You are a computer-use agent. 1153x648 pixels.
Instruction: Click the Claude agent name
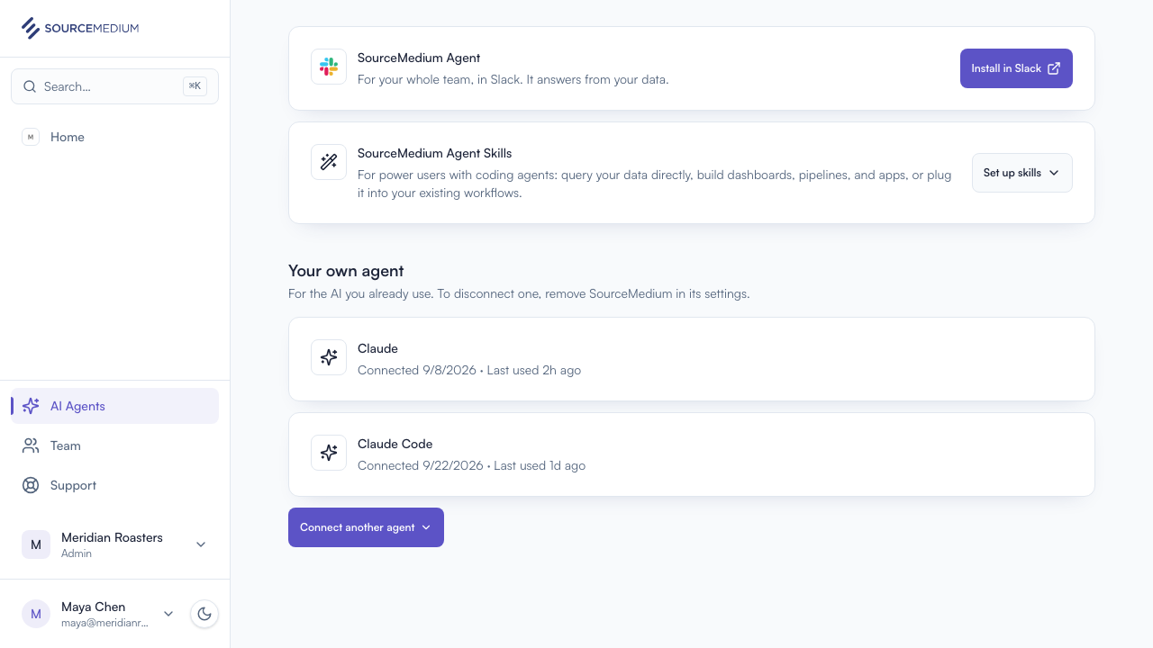pos(377,348)
